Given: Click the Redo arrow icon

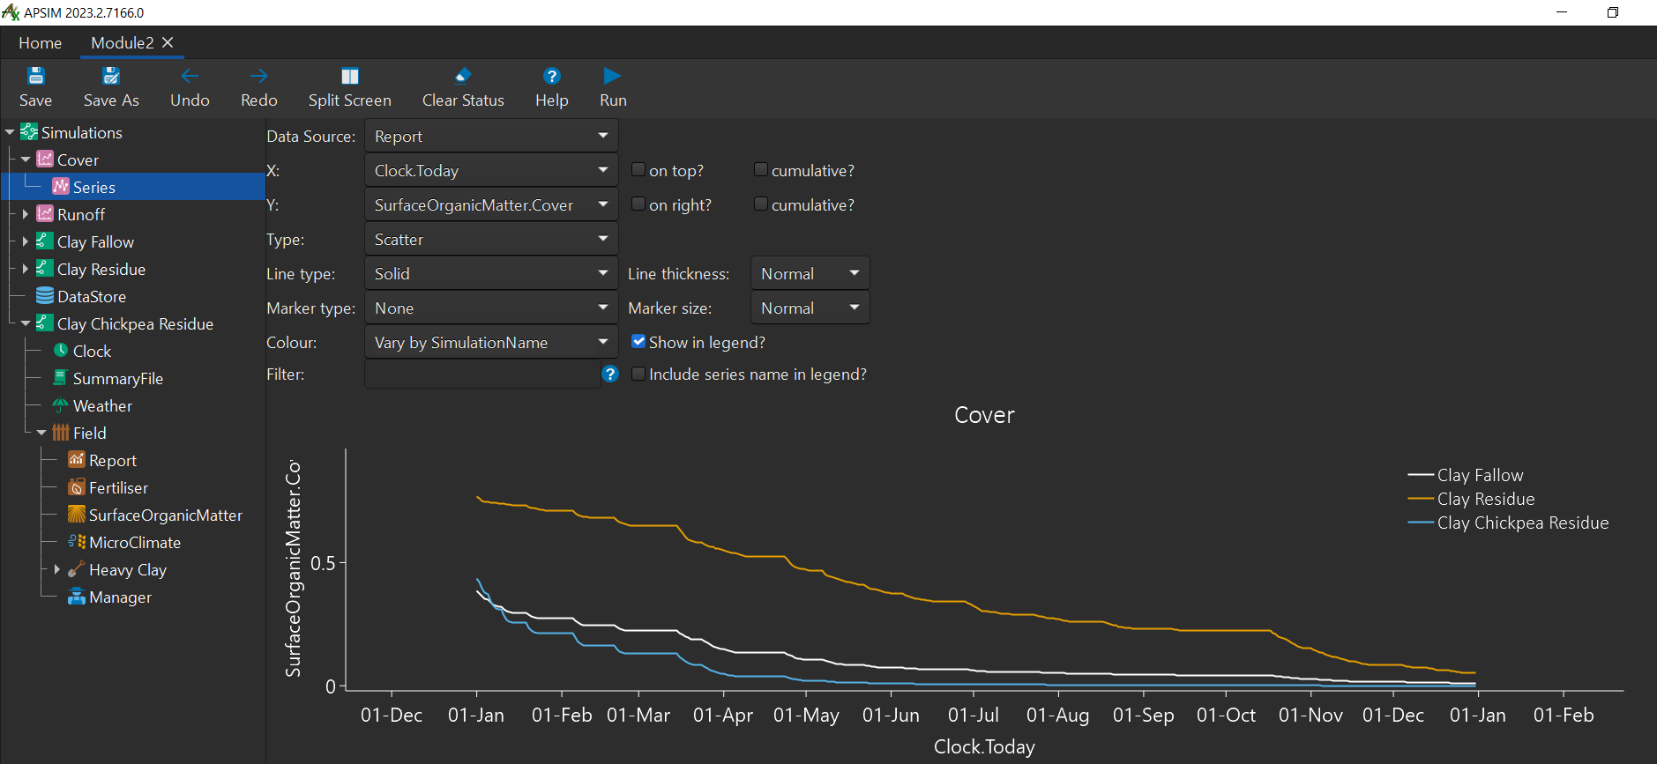Looking at the screenshot, I should (x=258, y=76).
